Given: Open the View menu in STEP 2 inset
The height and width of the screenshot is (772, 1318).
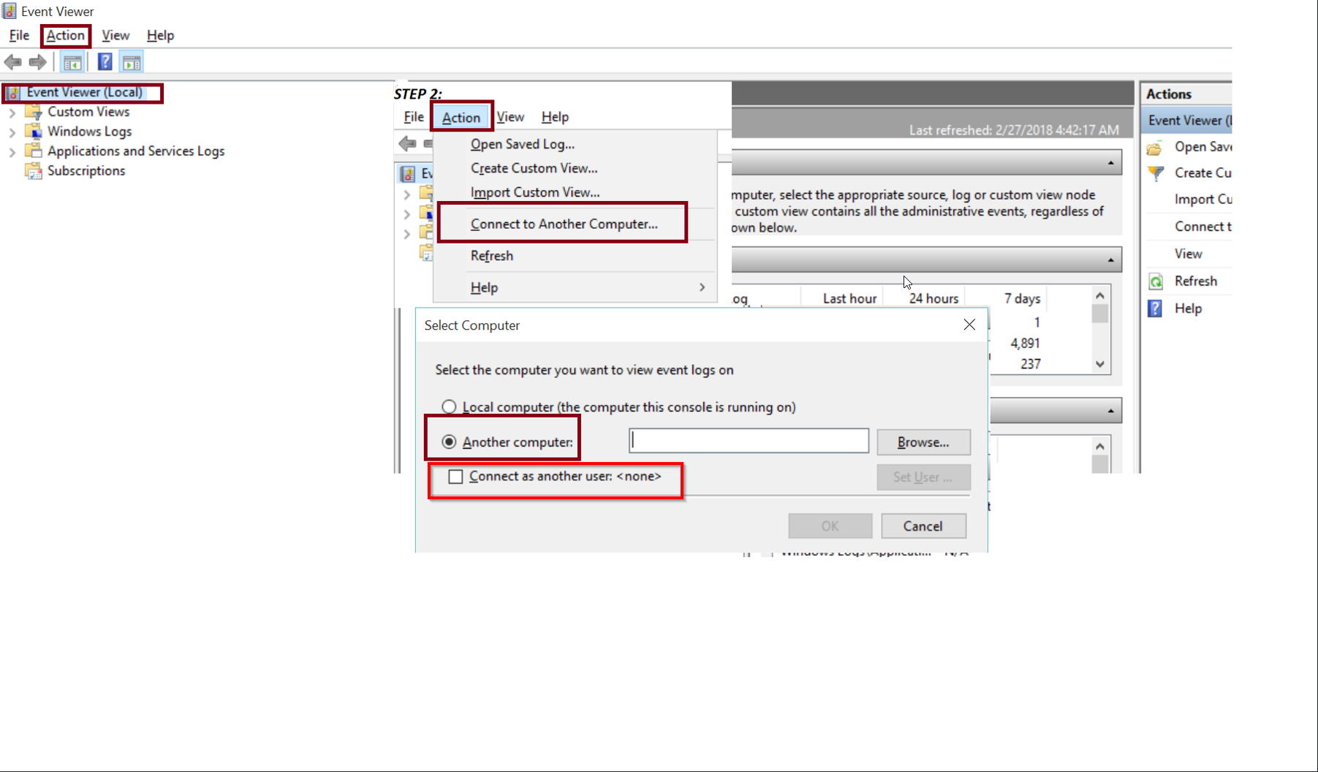Looking at the screenshot, I should 510,117.
